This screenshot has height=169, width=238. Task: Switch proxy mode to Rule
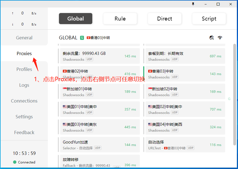120,19
